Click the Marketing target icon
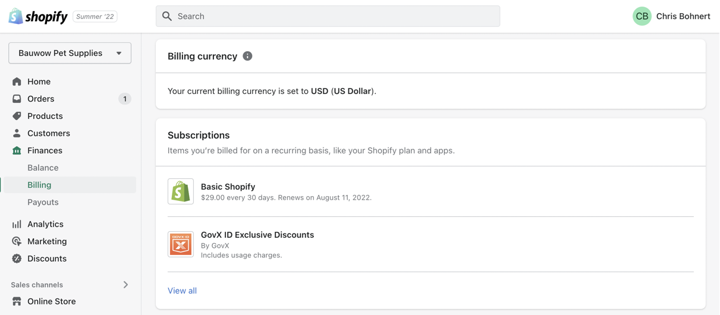The image size is (720, 315). [x=17, y=241]
